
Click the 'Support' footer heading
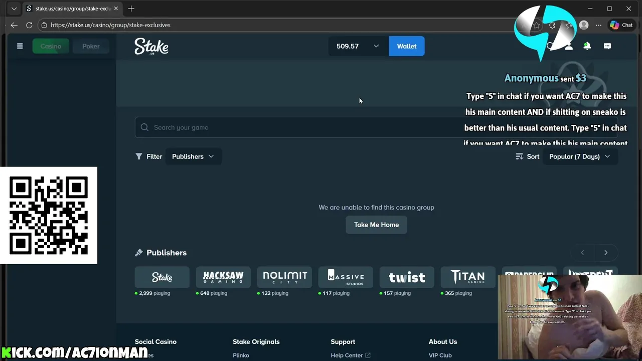[343, 342]
